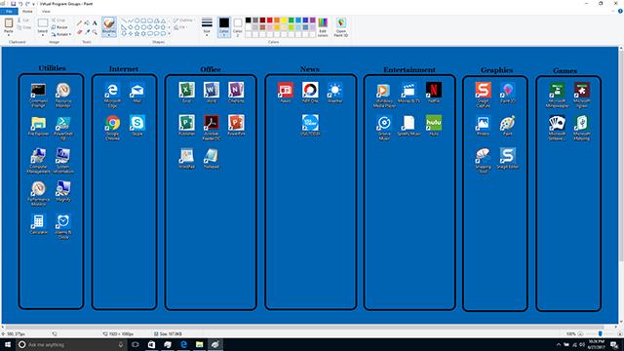The width and height of the screenshot is (624, 351).
Task: Click the Hulu icon in Entertainment group
Action: click(434, 123)
